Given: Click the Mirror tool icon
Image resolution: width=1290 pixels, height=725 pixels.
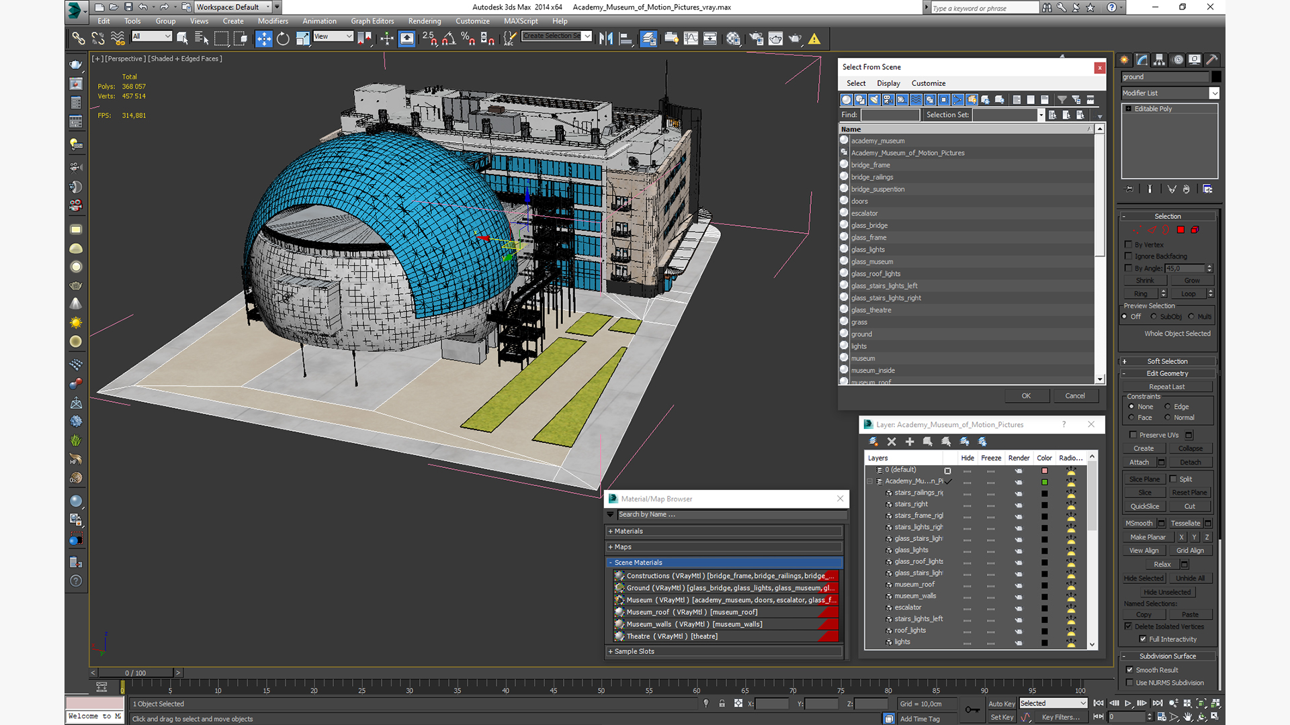Looking at the screenshot, I should coord(606,39).
